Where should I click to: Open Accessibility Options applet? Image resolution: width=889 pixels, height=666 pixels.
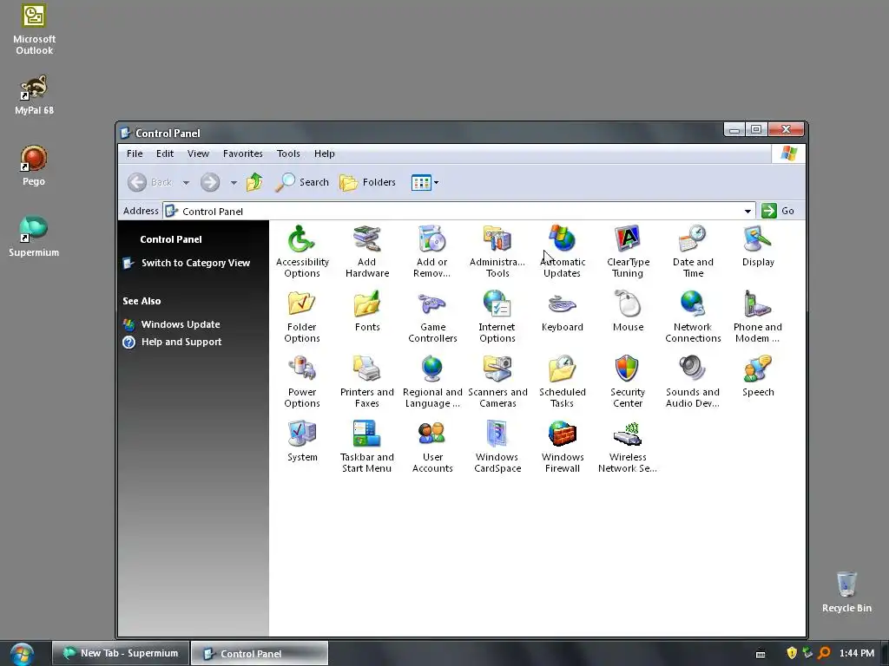point(301,251)
